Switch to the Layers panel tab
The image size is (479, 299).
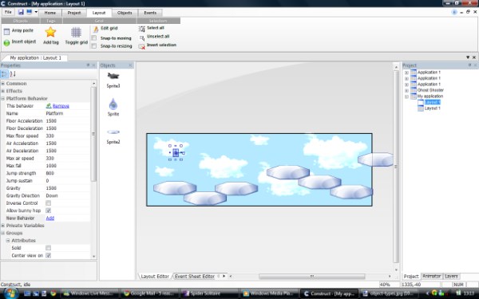pyautogui.click(x=451, y=276)
